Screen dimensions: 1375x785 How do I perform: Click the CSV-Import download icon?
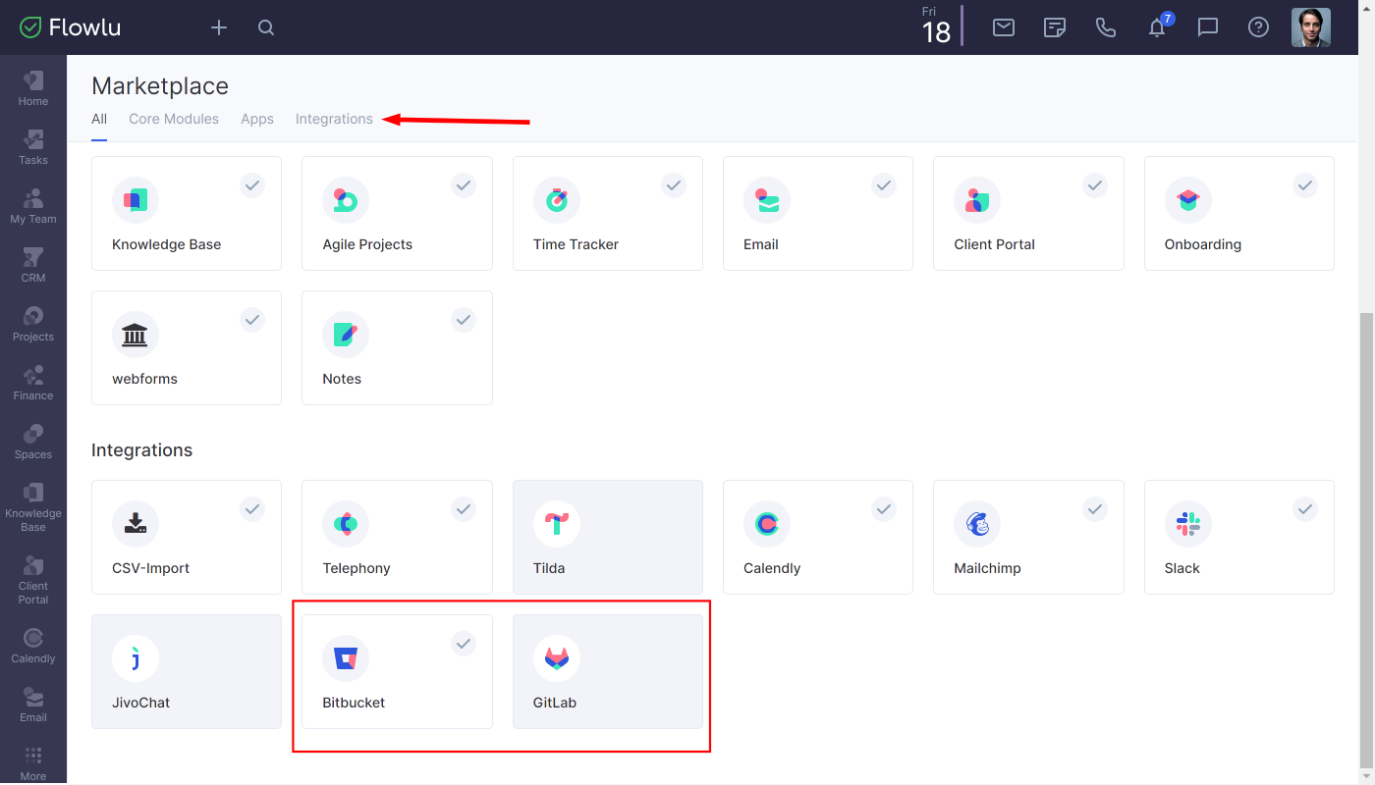pyautogui.click(x=136, y=523)
